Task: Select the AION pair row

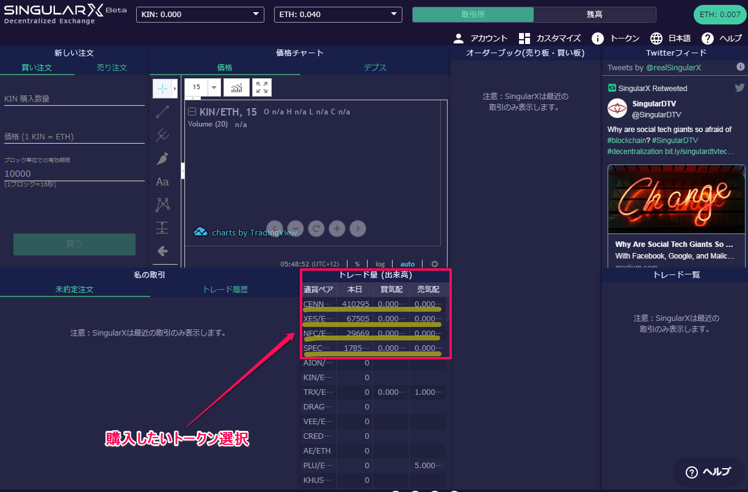Action: 374,362
